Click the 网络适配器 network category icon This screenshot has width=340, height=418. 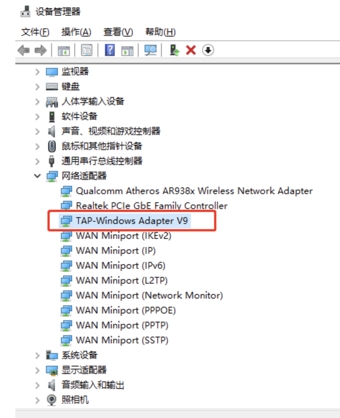52,176
